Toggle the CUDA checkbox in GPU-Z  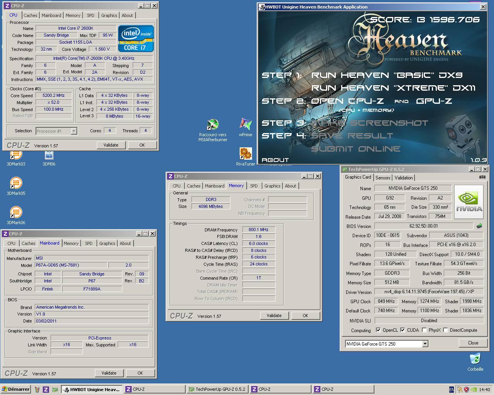[x=403, y=330]
